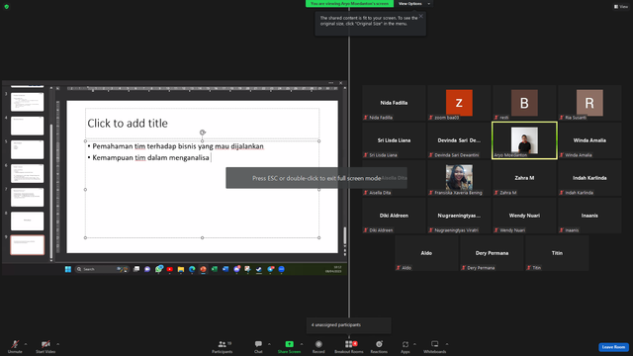Click the Zoom icon in shared taskbar
Viewport: 633px width, 356px height.
coord(281,269)
